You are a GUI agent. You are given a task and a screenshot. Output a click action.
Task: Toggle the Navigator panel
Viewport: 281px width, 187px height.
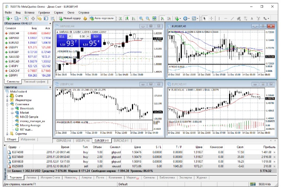[39, 18]
